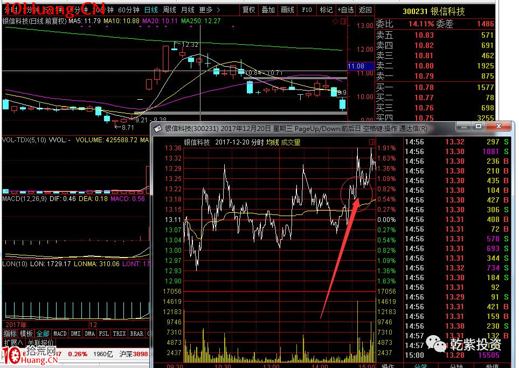
Task: Select the 全部 indicators tab
Action: pyautogui.click(x=43, y=334)
